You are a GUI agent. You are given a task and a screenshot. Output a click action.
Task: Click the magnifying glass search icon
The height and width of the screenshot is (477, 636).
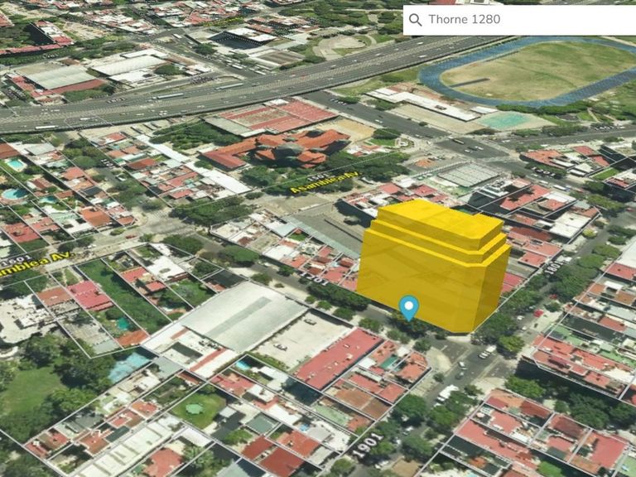[415, 20]
